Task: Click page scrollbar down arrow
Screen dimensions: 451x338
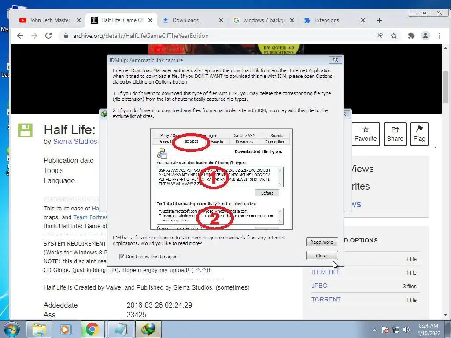Action: tap(445, 315)
